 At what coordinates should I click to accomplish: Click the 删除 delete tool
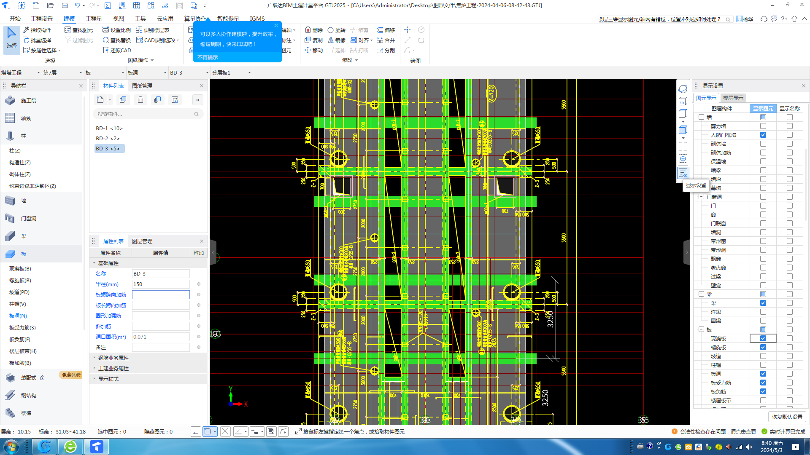[314, 30]
